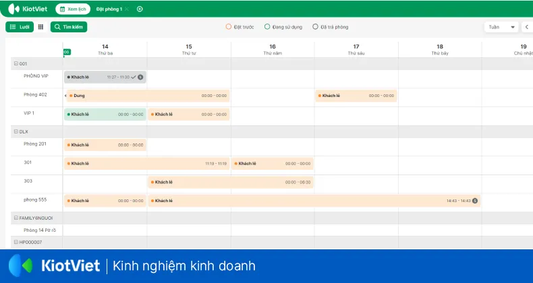Image resolution: width=533 pixels, height=283 pixels.
Task: Select the day 17 Thứ sáu column header
Action: pos(356,50)
